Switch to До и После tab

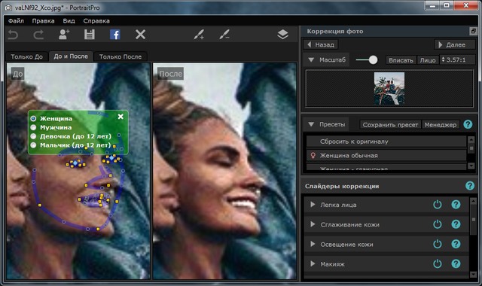[71, 56]
